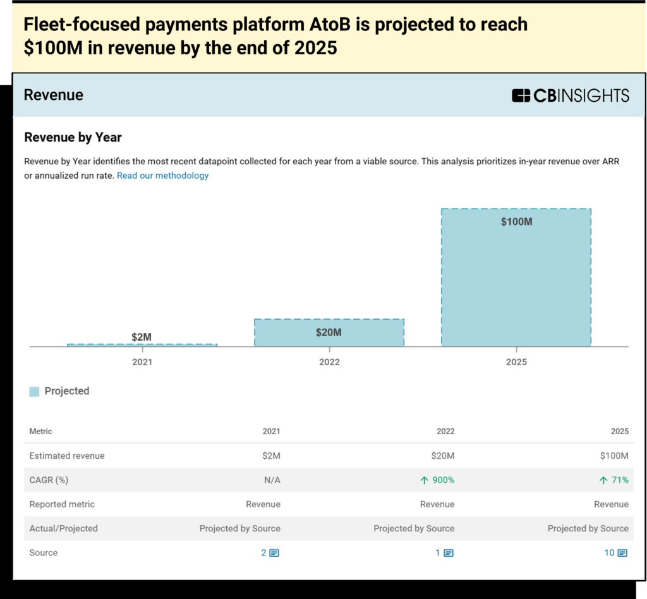
Task: Toggle the Projected legend color swatch
Action: 34,392
